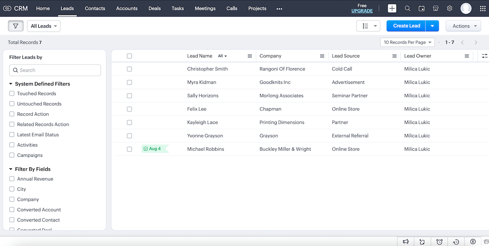Open the Zoho Marketplace icon
Screen dimensions: 489x246
point(436,8)
